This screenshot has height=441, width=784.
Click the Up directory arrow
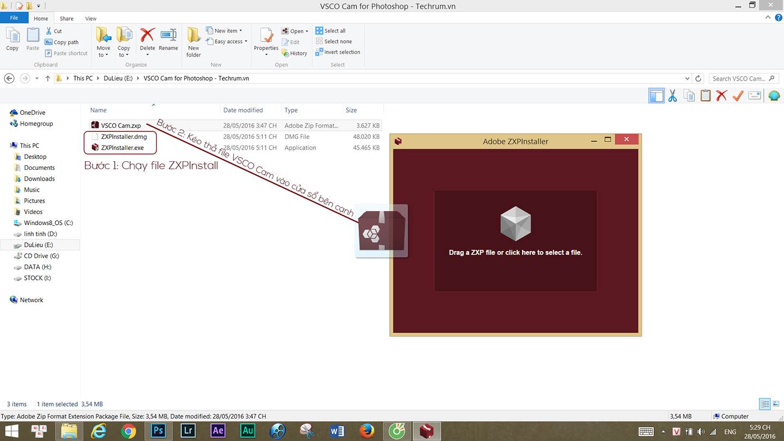pyautogui.click(x=48, y=78)
